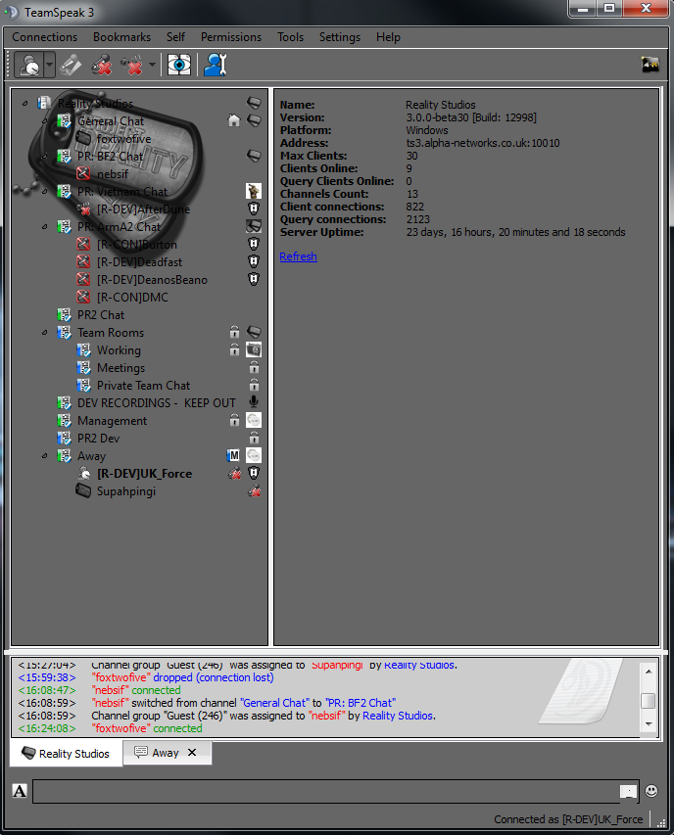Close the Away chat tab
The height and width of the screenshot is (835, 674).
pyautogui.click(x=192, y=753)
